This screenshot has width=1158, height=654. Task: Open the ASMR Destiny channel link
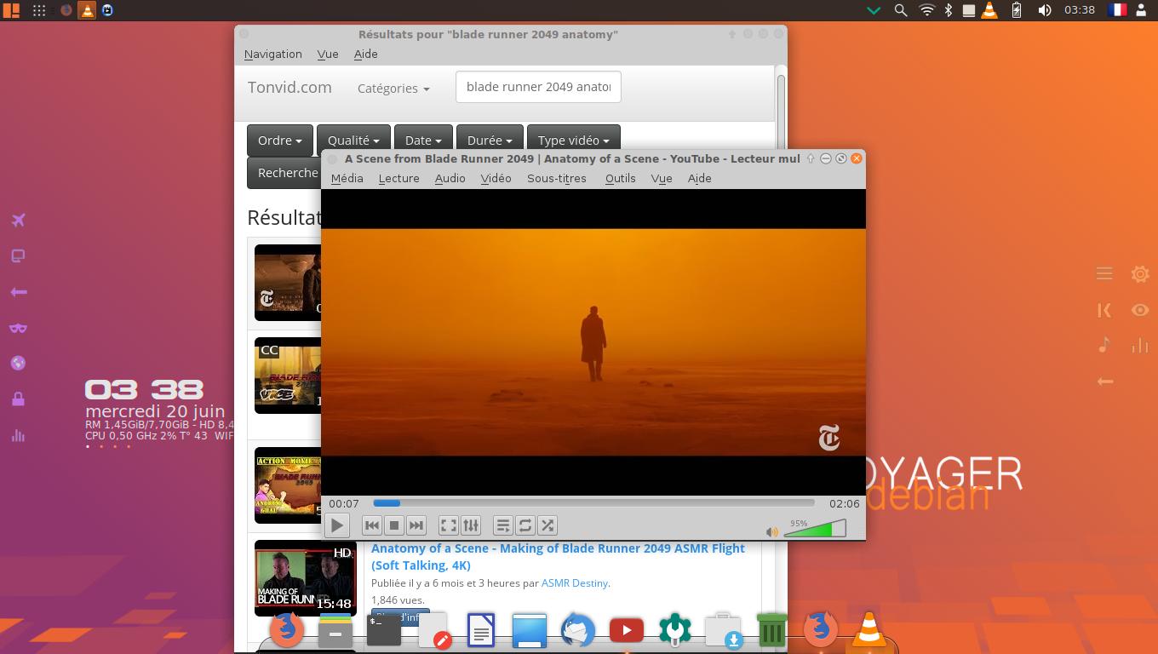click(575, 583)
